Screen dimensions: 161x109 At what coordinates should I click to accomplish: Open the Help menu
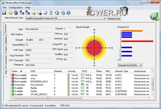click(x=28, y=8)
